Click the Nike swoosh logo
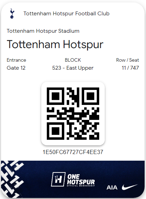146x199 pixels. point(130,187)
